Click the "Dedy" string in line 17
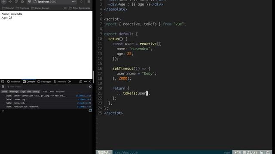Viewport: 275px width, 154px height. tap(148, 74)
